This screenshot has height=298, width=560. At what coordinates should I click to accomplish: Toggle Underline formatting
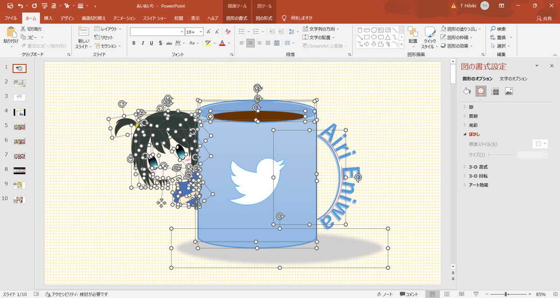point(152,43)
